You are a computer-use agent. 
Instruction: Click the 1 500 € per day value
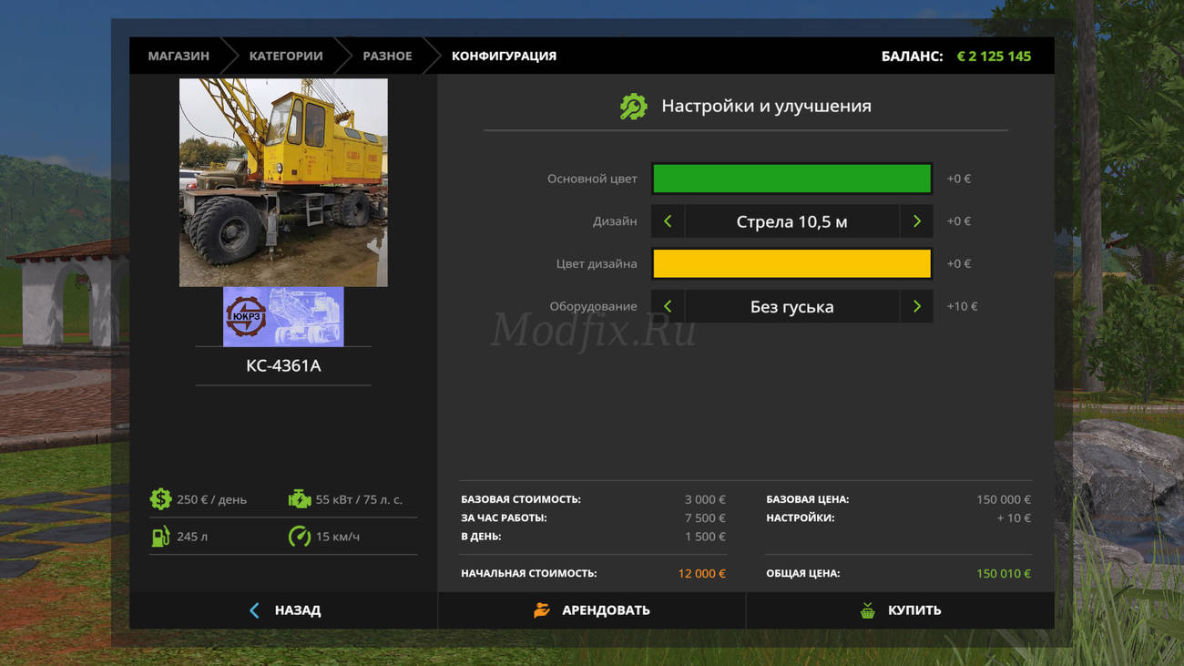pyautogui.click(x=706, y=537)
